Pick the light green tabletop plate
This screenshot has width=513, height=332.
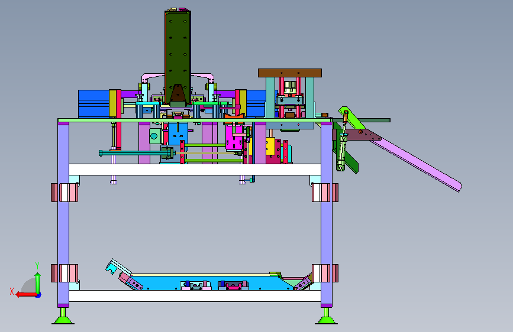[x=195, y=121]
